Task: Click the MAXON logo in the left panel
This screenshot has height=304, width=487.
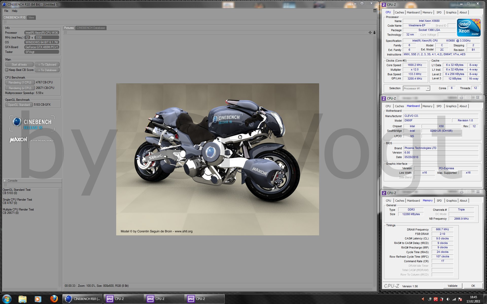Action: pos(18,140)
